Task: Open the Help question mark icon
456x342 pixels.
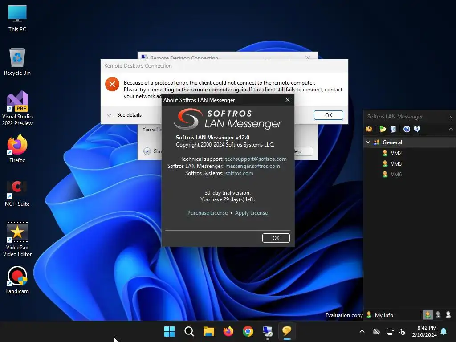Action: coord(407,129)
